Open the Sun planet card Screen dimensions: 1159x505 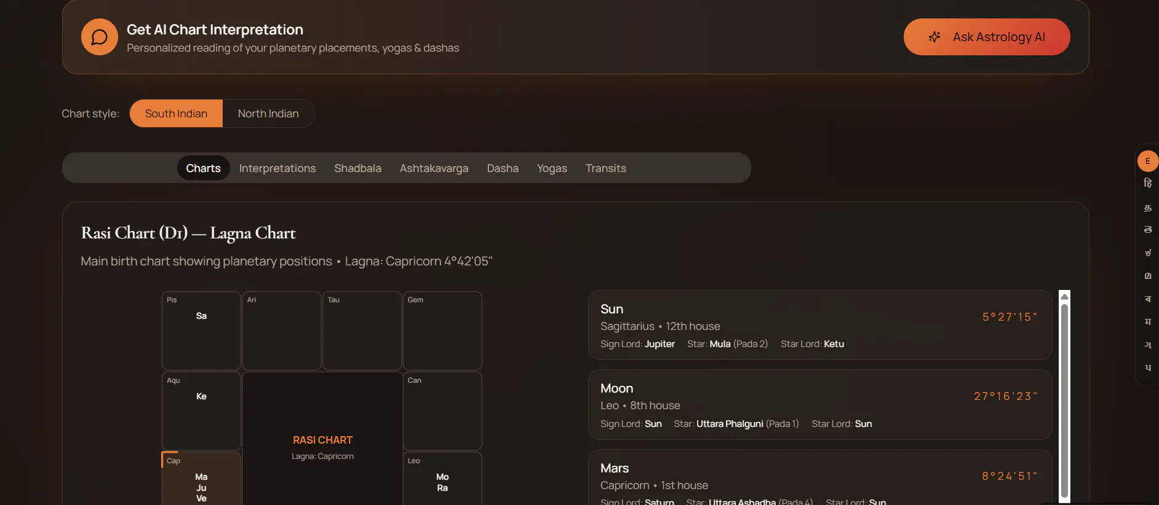[x=820, y=325]
